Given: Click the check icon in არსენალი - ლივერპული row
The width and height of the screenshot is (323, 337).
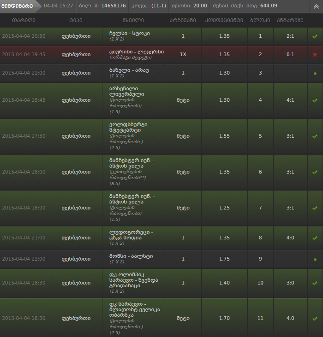Looking at the screenshot, I should click(x=315, y=100).
